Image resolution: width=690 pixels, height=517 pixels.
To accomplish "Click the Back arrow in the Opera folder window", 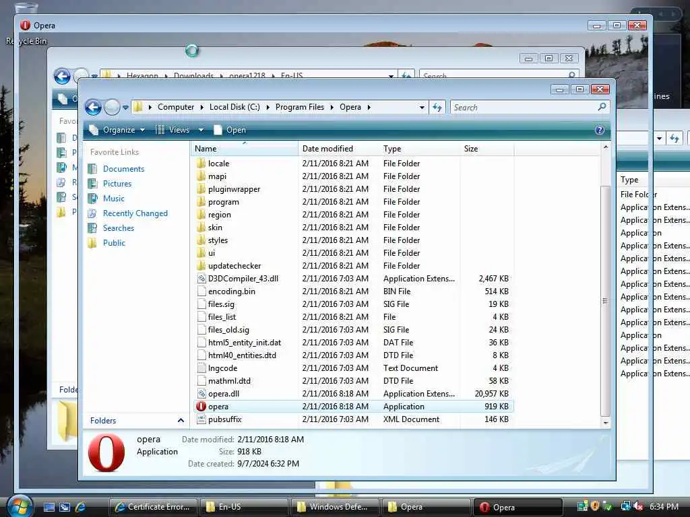I will pyautogui.click(x=93, y=107).
